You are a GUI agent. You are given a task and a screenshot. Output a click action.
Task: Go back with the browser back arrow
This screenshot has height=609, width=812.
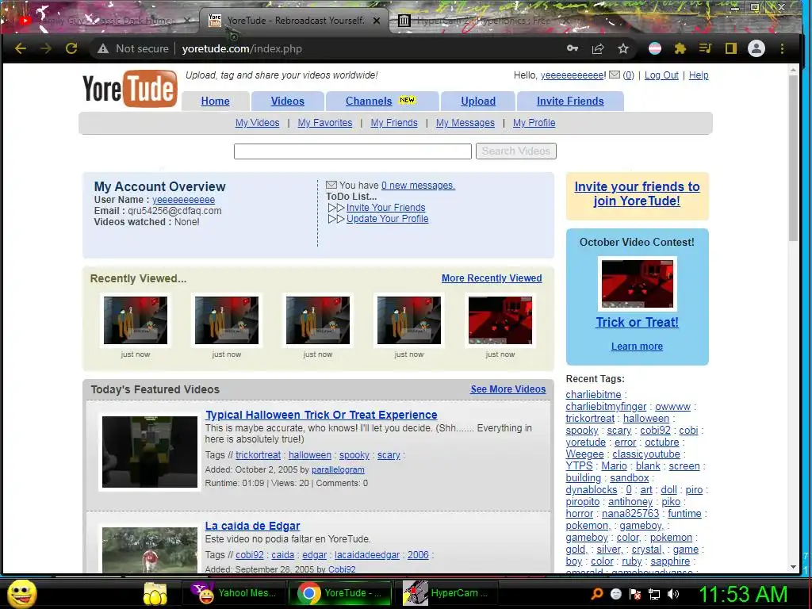pos(20,48)
